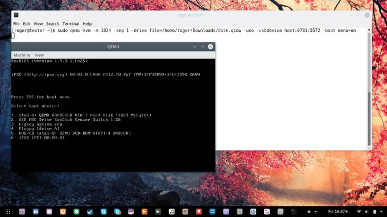Image resolution: width=387 pixels, height=217 pixels.
Task: Click '-boot menu=on' in the terminal command
Action: click(x=339, y=31)
